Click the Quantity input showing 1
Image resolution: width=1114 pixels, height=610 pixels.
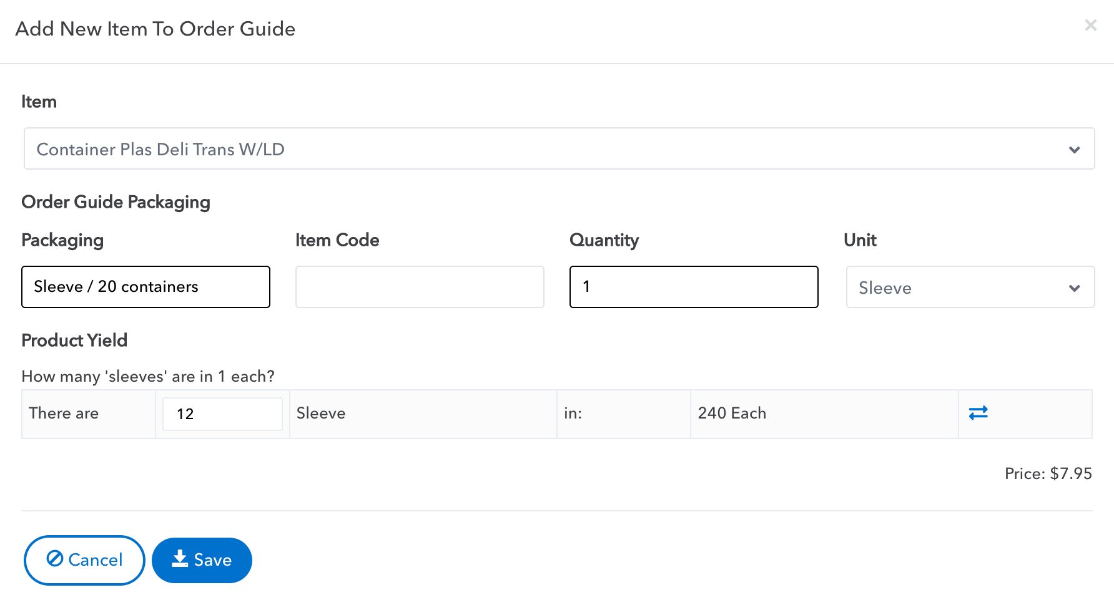click(x=693, y=287)
